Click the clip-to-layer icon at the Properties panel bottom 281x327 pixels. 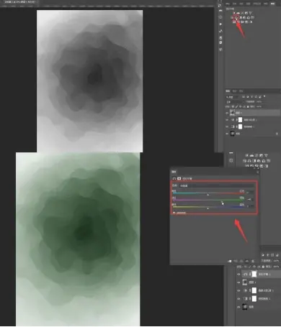[230, 261]
